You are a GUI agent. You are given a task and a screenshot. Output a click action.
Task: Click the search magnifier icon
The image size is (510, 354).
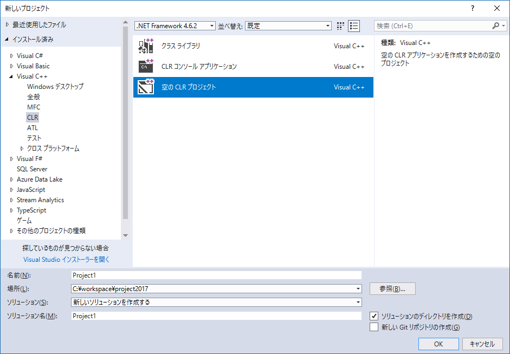[496, 25]
